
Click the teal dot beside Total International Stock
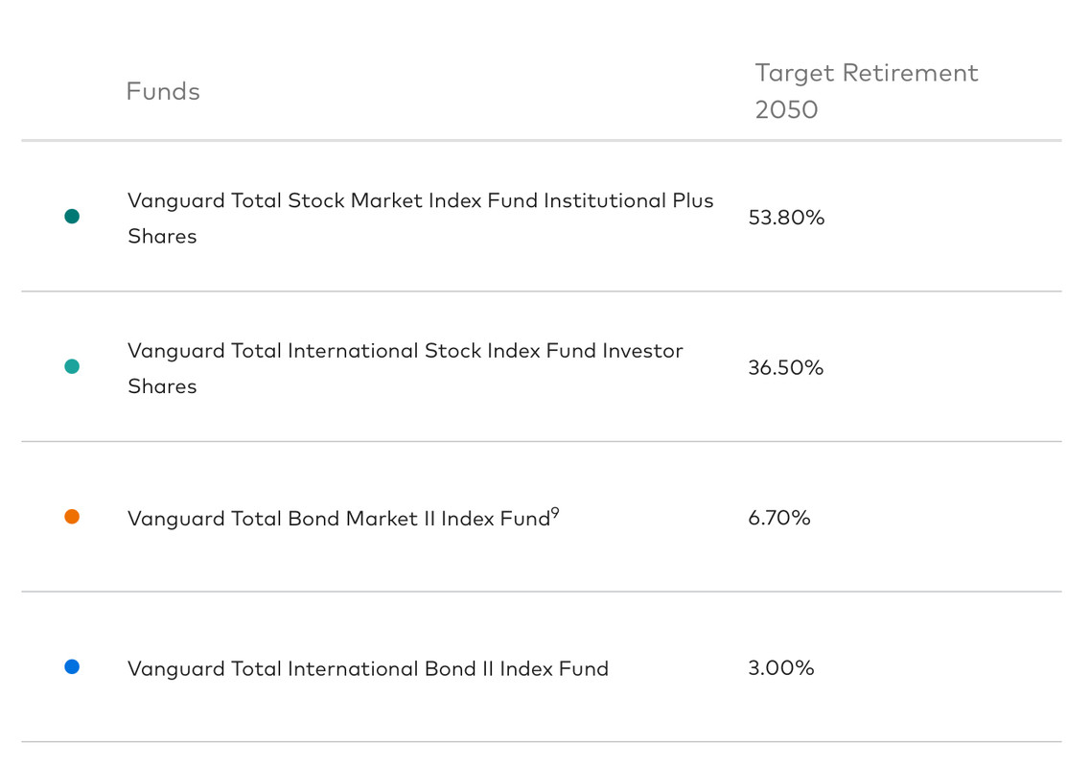click(72, 366)
